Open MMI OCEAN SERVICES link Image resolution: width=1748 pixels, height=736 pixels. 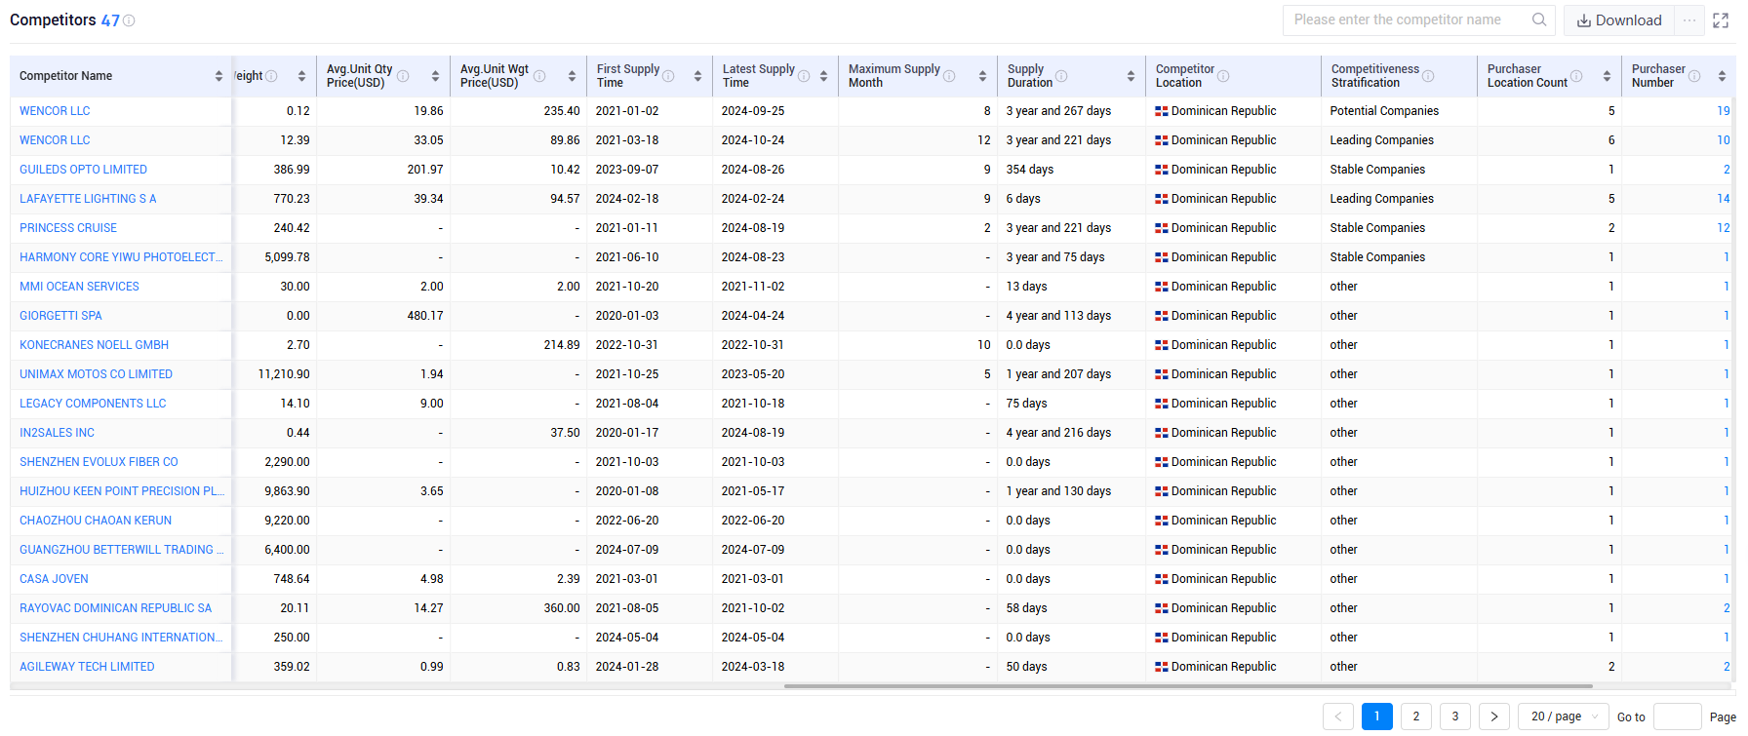click(x=79, y=287)
